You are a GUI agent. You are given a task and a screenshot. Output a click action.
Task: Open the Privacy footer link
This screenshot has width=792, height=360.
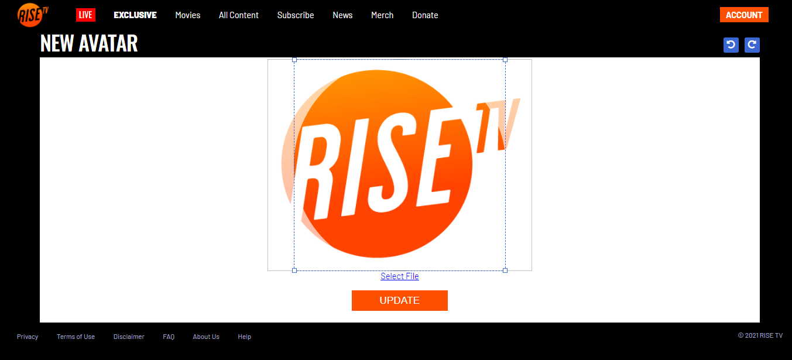pos(28,337)
